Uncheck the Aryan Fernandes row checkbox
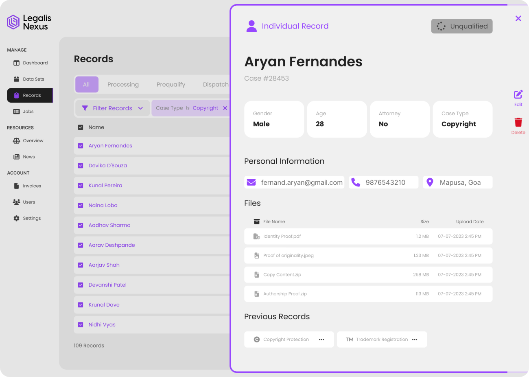 click(81, 146)
